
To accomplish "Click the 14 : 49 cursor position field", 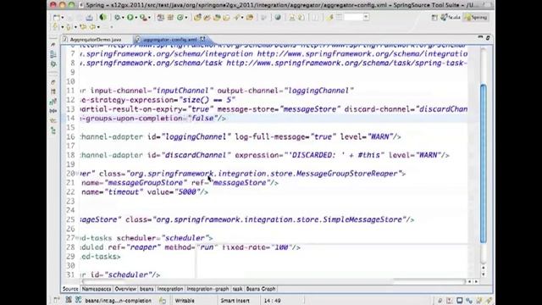I will [273, 301].
